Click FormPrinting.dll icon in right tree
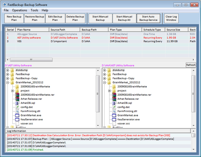This screenshot has width=201, height=157. click(x=114, y=111)
